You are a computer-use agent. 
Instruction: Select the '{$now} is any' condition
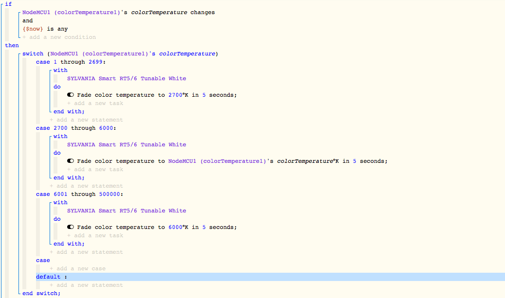click(45, 29)
